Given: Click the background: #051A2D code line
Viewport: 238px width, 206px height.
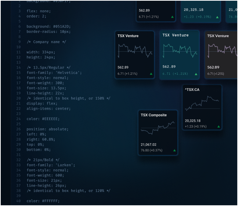Looking at the screenshot, I should [x=48, y=26].
